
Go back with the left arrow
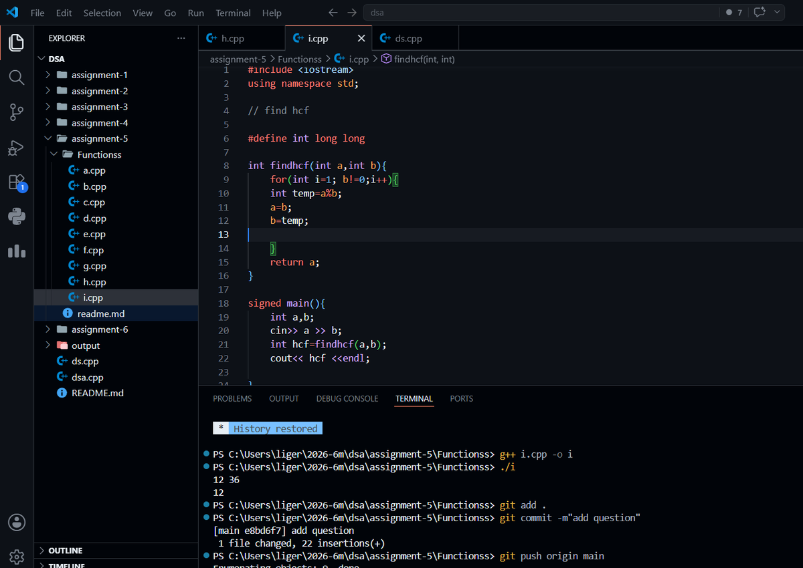pyautogui.click(x=333, y=13)
